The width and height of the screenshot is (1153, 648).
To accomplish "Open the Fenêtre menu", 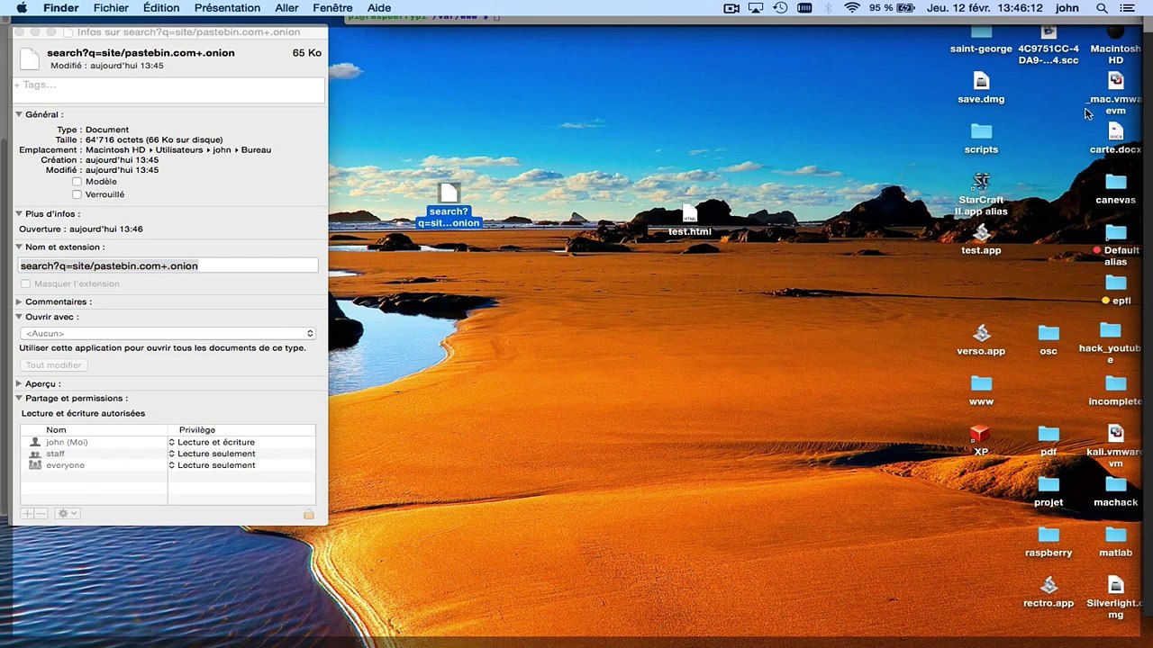I will (332, 8).
